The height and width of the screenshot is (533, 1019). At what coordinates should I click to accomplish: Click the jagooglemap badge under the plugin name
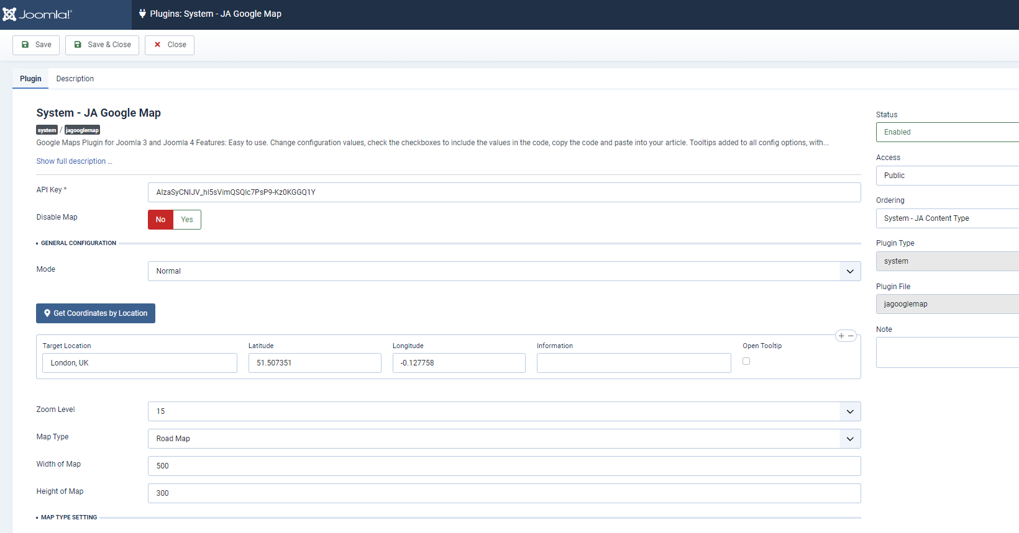(x=82, y=130)
